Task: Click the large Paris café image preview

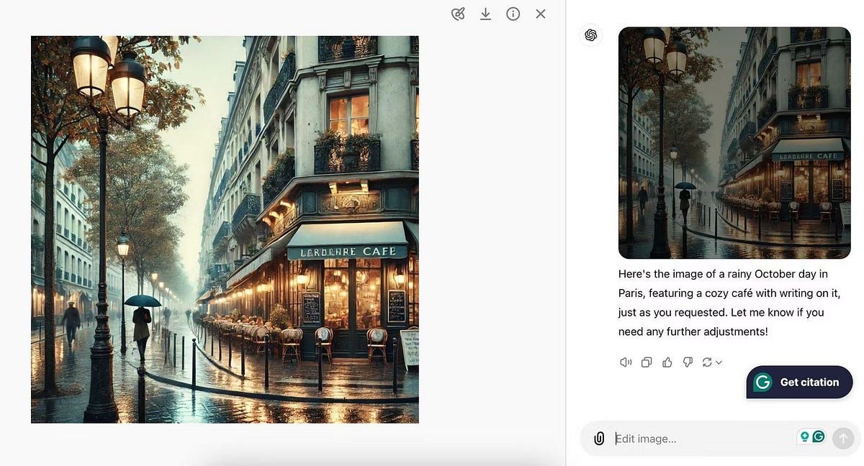Action: click(225, 229)
